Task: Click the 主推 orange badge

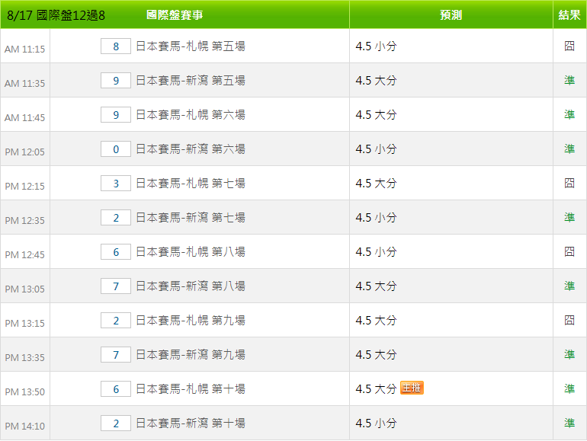Action: coord(412,388)
